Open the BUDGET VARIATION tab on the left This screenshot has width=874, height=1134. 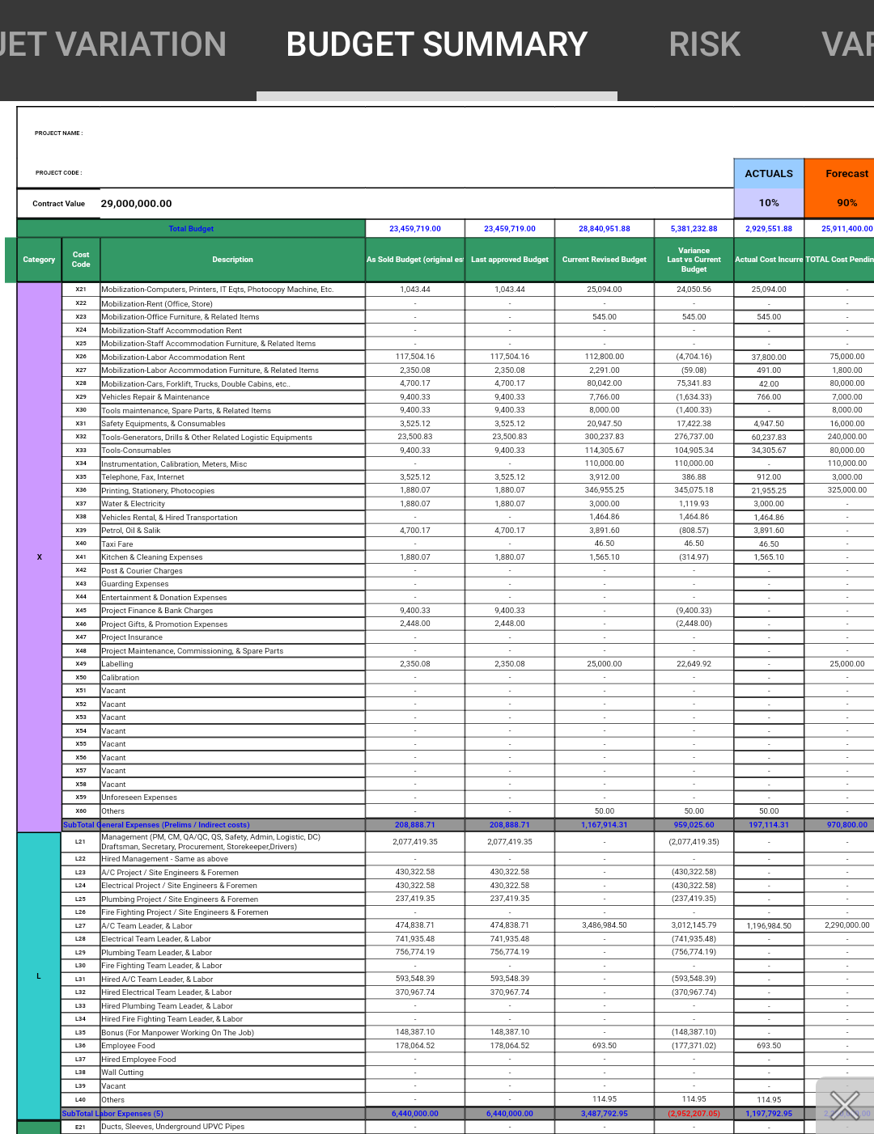[x=112, y=44]
